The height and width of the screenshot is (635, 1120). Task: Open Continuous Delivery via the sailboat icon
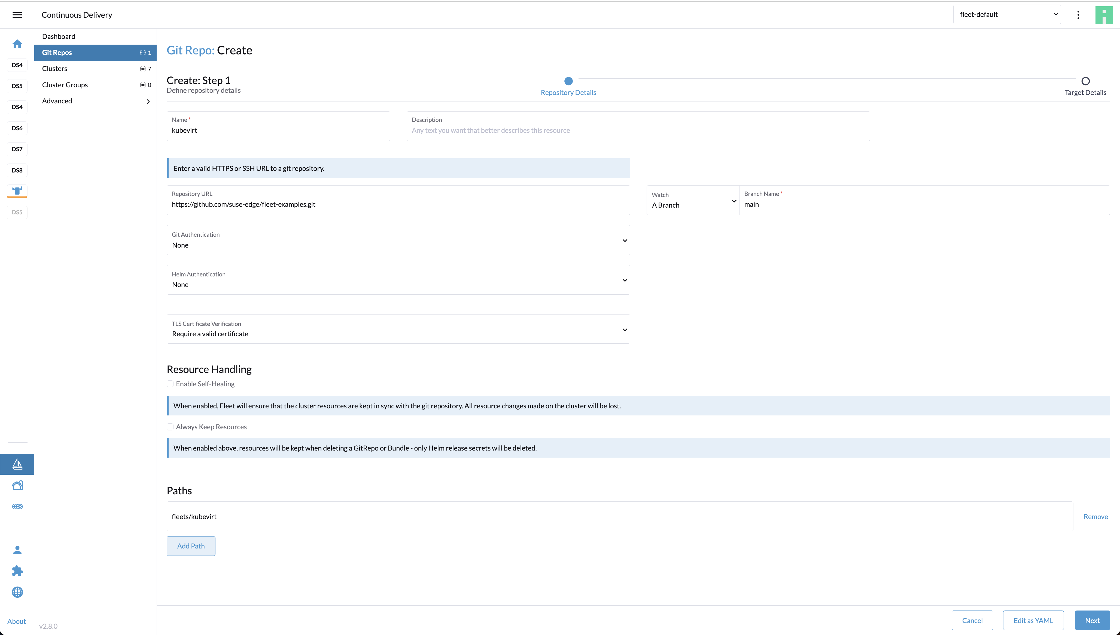click(x=17, y=464)
